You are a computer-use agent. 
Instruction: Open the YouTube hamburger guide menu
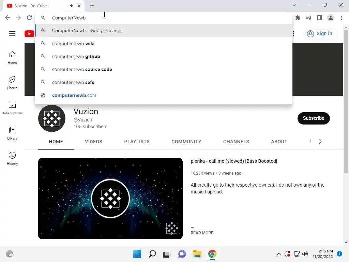pos(12,34)
